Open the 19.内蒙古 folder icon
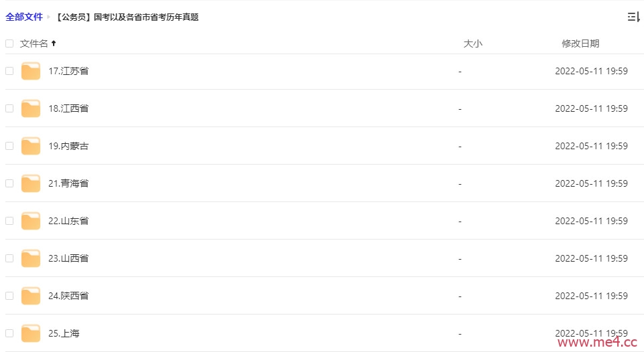 [x=31, y=147]
